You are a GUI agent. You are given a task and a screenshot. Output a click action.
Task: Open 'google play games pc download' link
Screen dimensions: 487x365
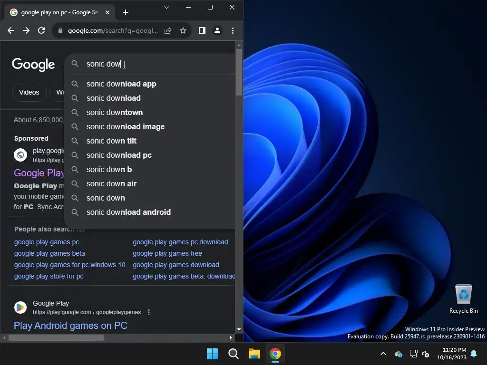180,242
